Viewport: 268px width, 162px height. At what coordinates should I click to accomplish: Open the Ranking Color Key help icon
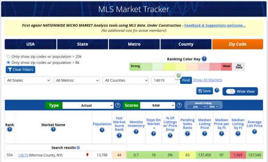point(204,59)
